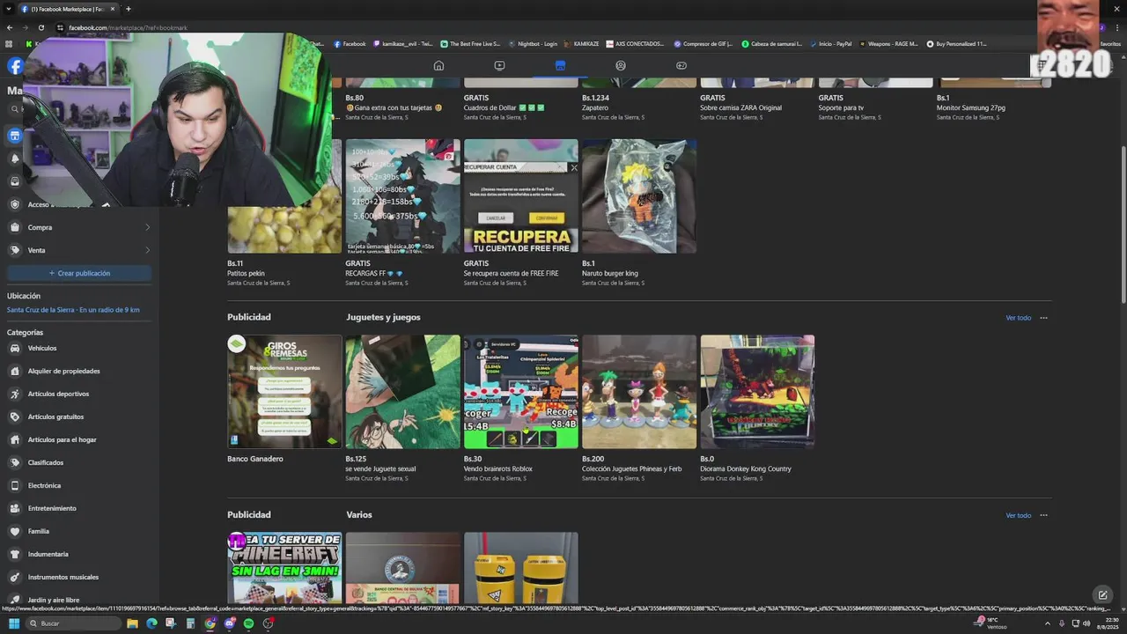This screenshot has width=1127, height=634.
Task: Open the Weapons - RAGE bookmark
Action: [x=889, y=43]
